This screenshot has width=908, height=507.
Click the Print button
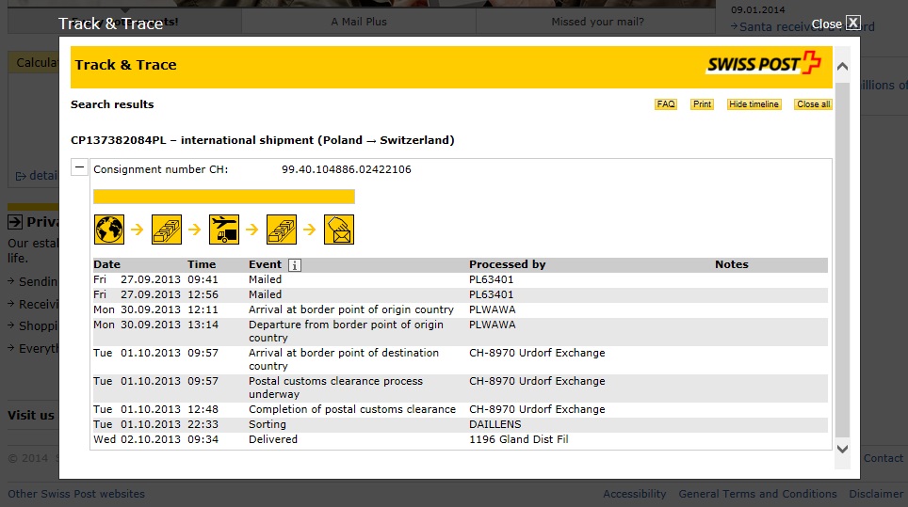702,104
